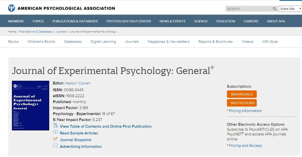Open PUBLICATIONS & DATABASES menu

pos(75,21)
